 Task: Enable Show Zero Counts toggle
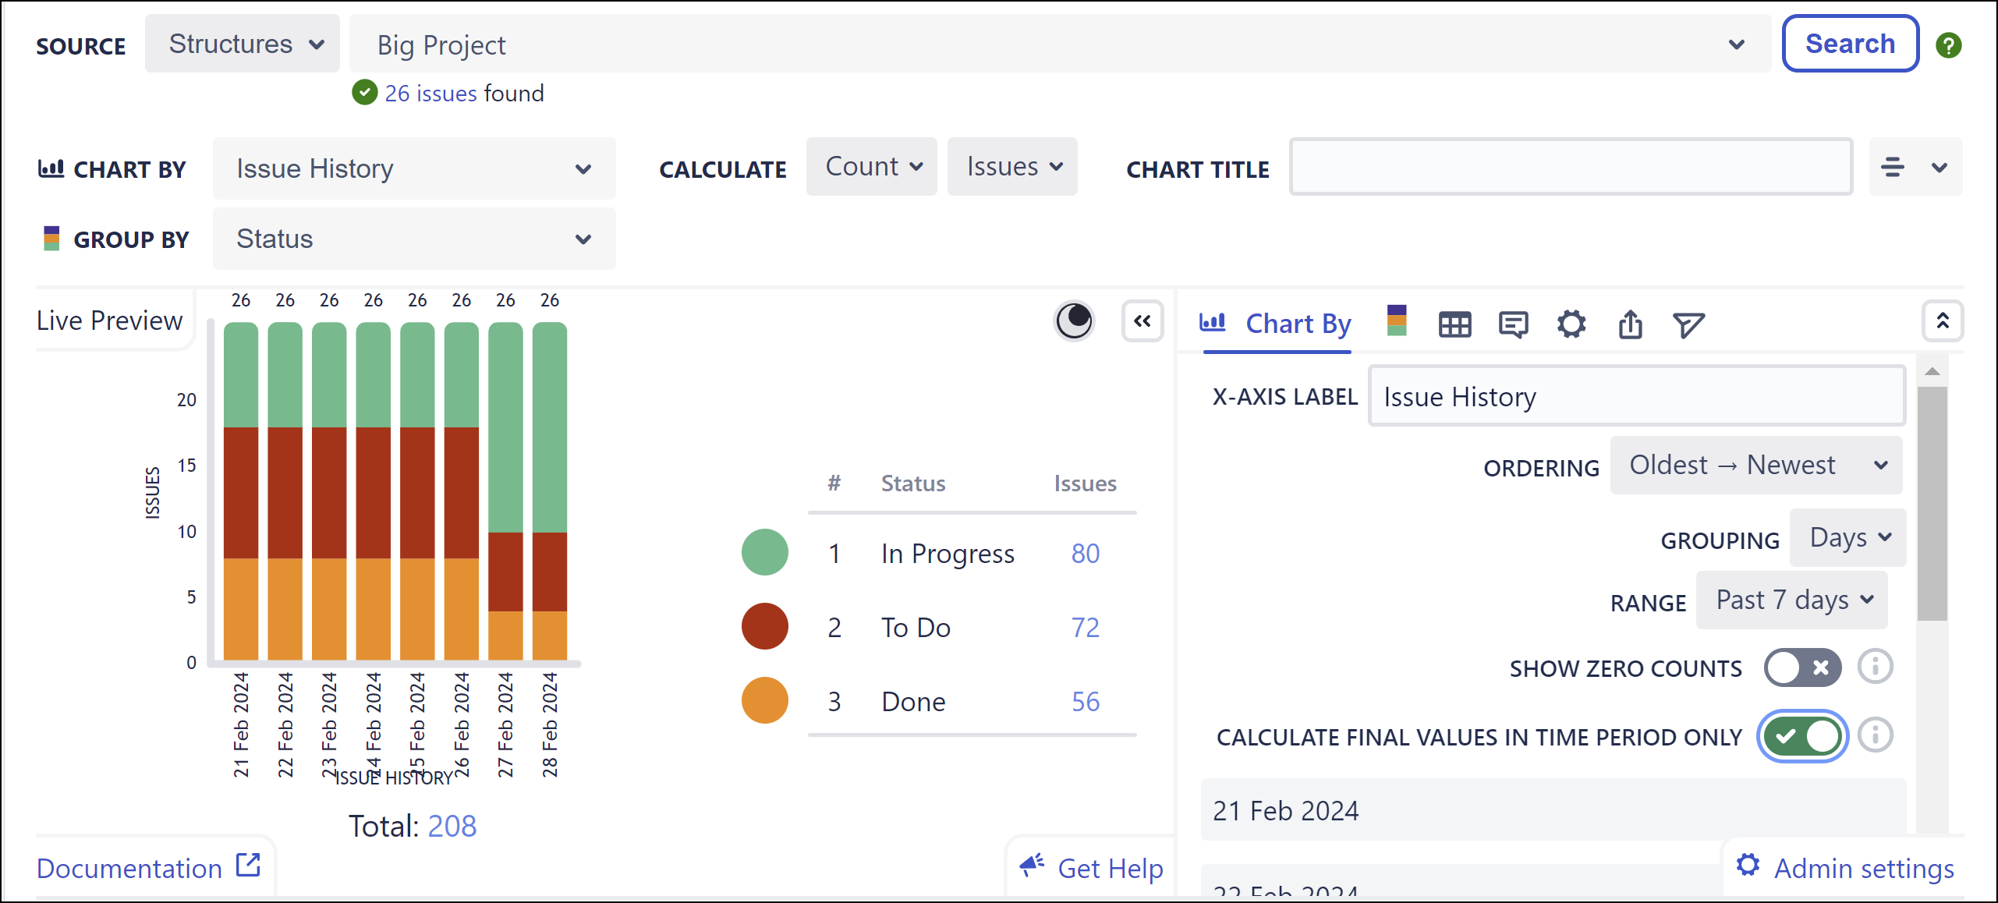pyautogui.click(x=1802, y=668)
